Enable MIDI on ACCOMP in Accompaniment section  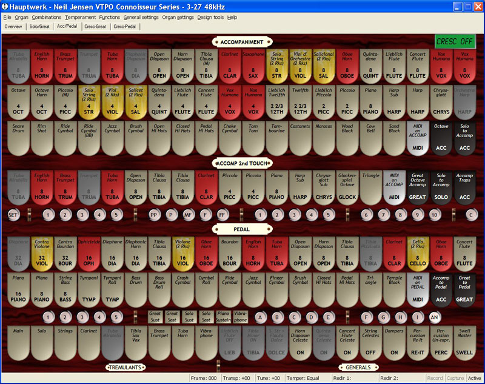[418, 138]
